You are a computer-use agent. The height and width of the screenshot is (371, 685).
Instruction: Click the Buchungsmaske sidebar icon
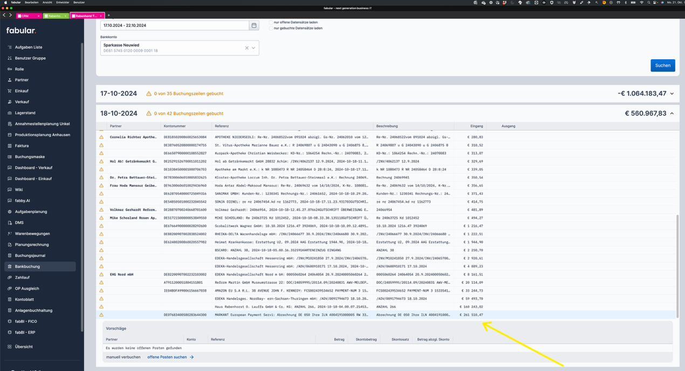pyautogui.click(x=9, y=156)
